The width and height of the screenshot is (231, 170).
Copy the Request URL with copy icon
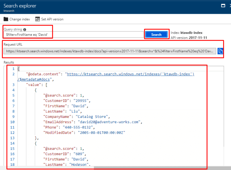coord(220,51)
